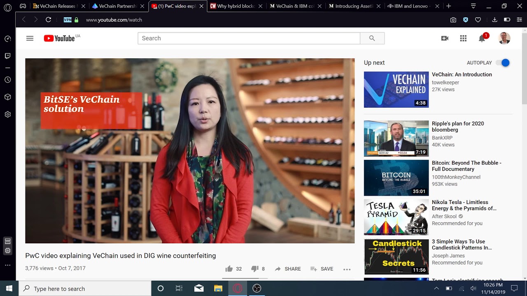Open the GX Control gamepad icon
527x296 pixels.
23,6
